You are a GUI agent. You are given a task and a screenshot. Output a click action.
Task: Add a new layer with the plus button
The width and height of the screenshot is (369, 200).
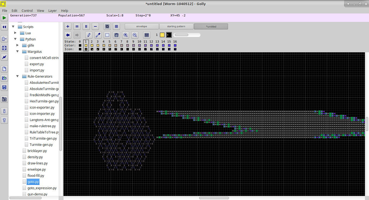[68, 26]
